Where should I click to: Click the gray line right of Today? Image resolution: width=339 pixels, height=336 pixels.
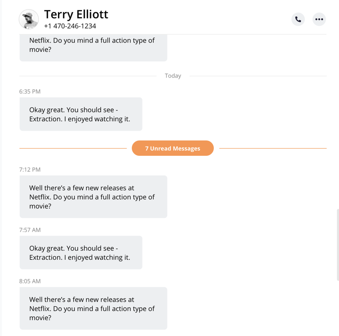pyautogui.click(x=258, y=76)
